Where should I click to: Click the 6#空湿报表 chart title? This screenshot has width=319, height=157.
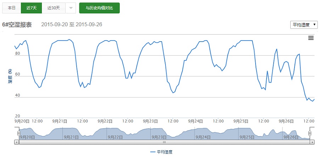tap(17, 25)
